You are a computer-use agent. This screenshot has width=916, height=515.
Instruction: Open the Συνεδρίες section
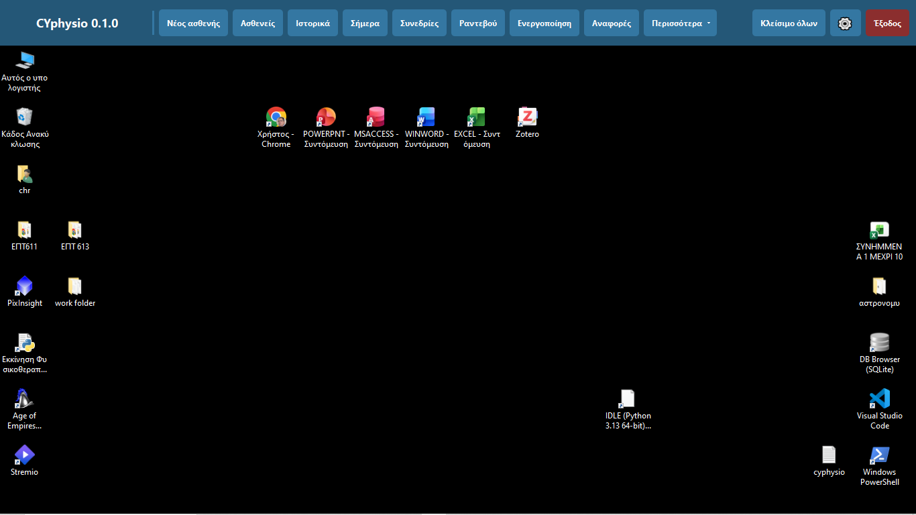pos(420,23)
